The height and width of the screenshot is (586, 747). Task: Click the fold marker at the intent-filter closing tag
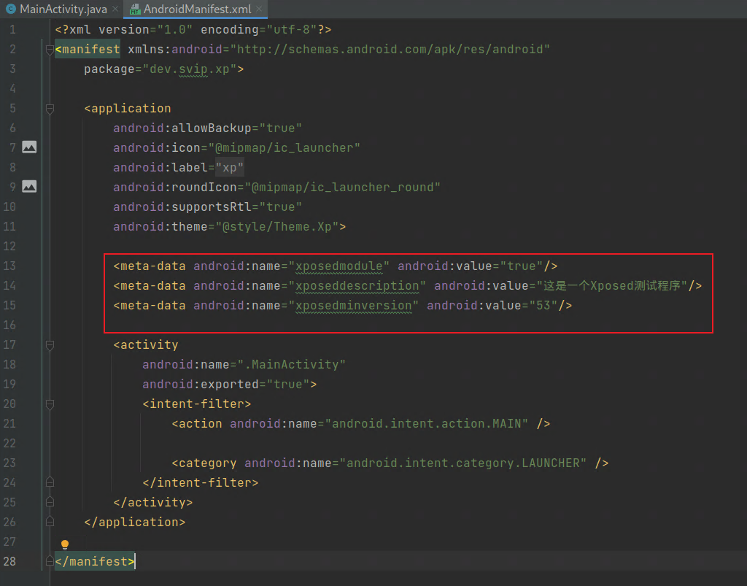50,482
